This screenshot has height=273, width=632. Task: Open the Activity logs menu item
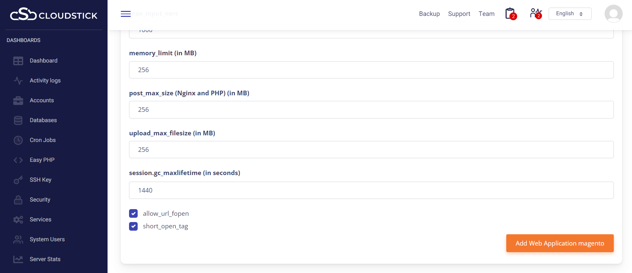tap(45, 81)
